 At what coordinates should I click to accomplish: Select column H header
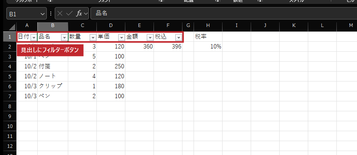click(208, 25)
